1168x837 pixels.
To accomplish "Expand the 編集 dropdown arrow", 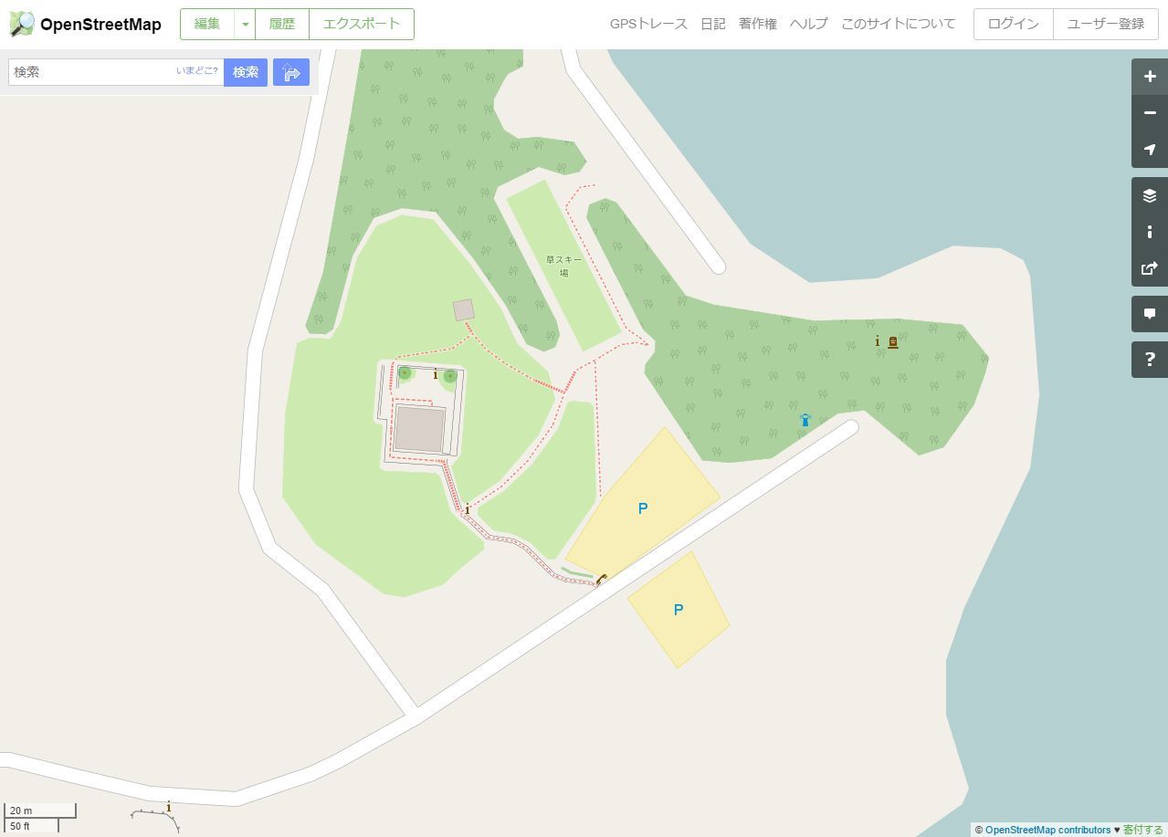I will [245, 25].
